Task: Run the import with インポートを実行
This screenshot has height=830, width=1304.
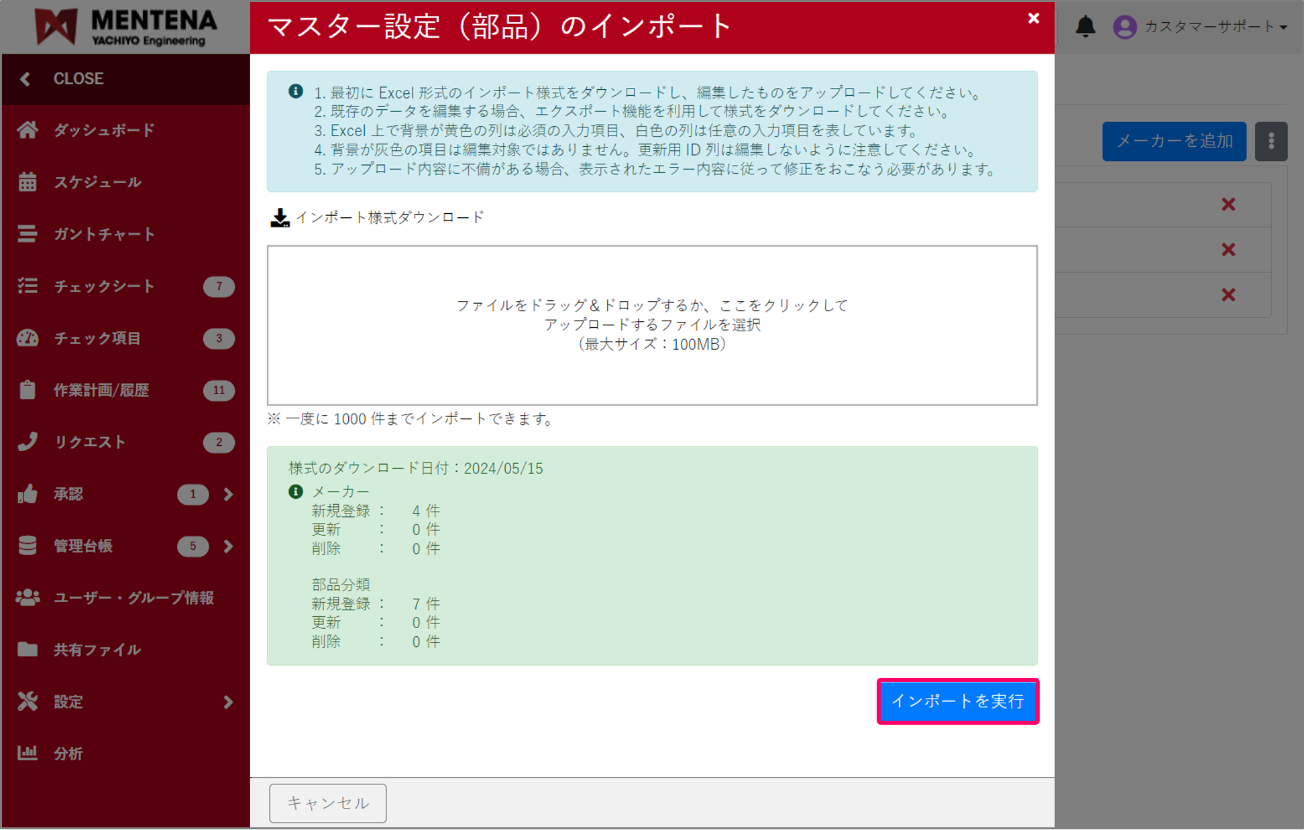Action: [957, 701]
